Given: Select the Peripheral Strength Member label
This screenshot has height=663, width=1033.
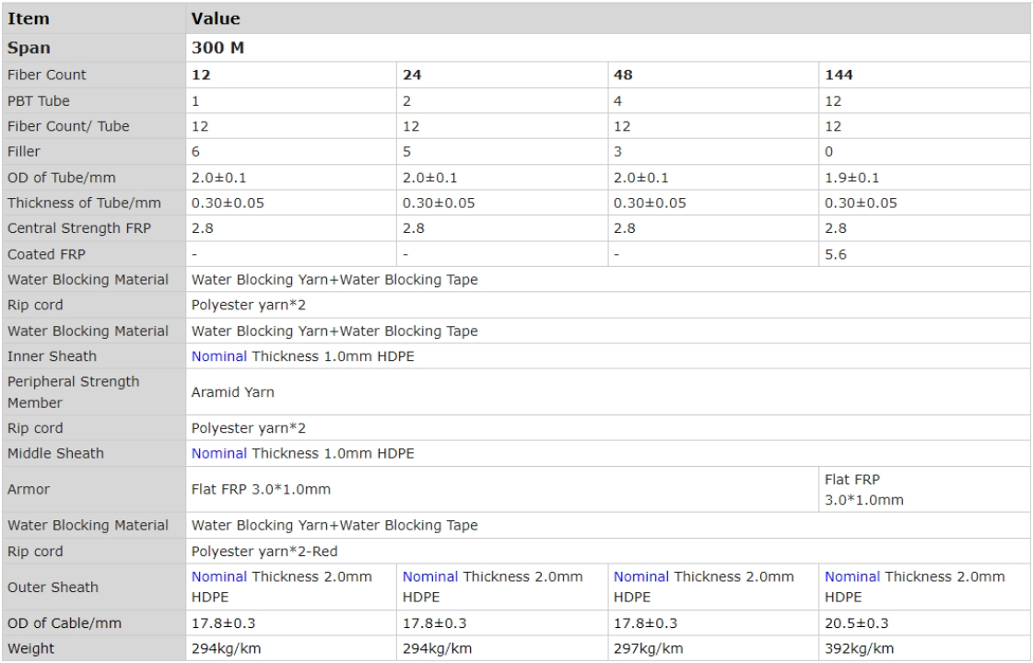Looking at the screenshot, I should point(73,392).
